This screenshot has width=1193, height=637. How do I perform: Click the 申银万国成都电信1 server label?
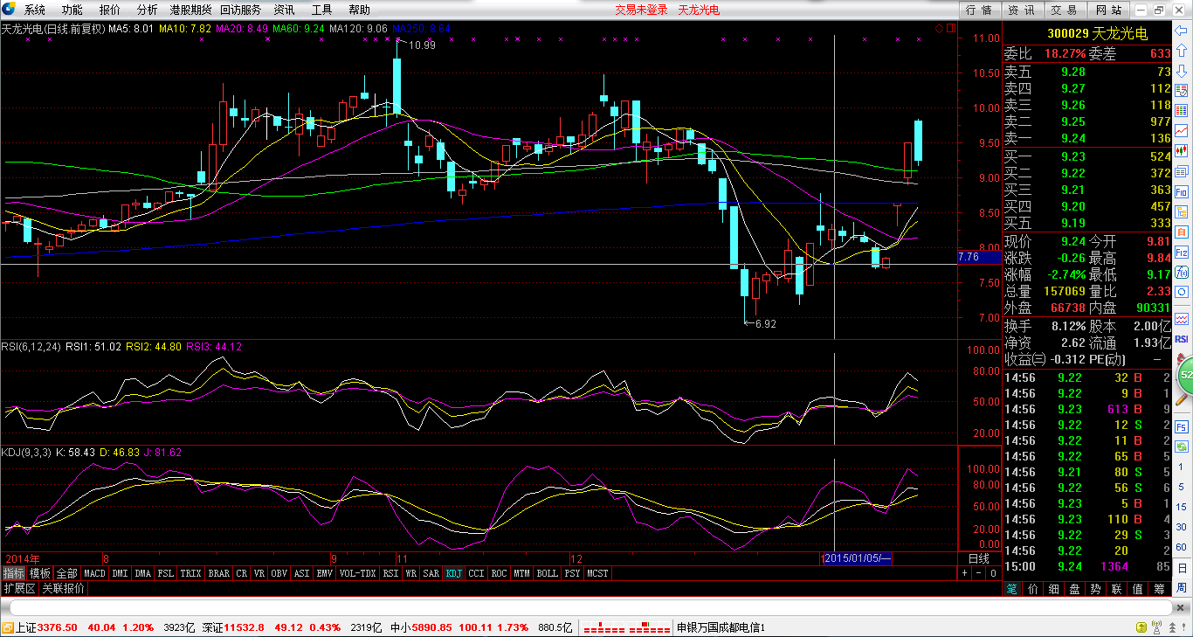(721, 627)
